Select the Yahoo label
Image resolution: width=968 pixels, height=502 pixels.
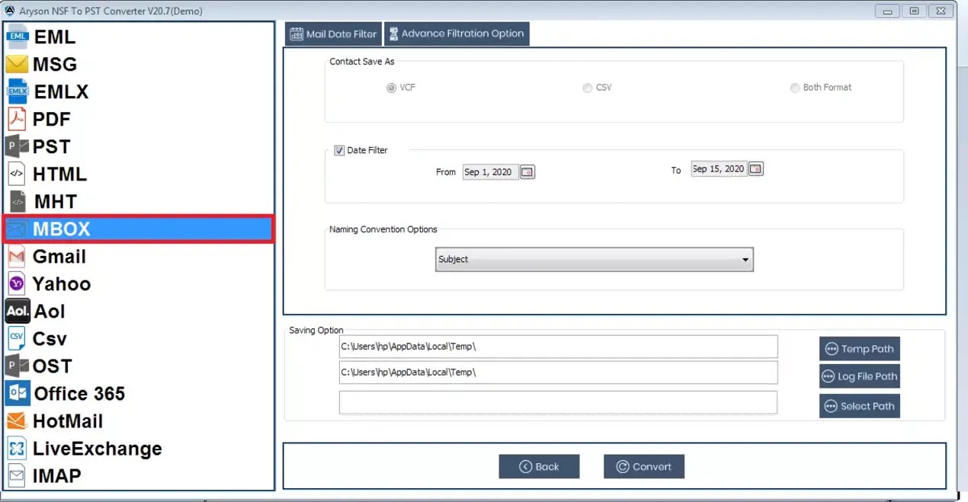coord(61,284)
